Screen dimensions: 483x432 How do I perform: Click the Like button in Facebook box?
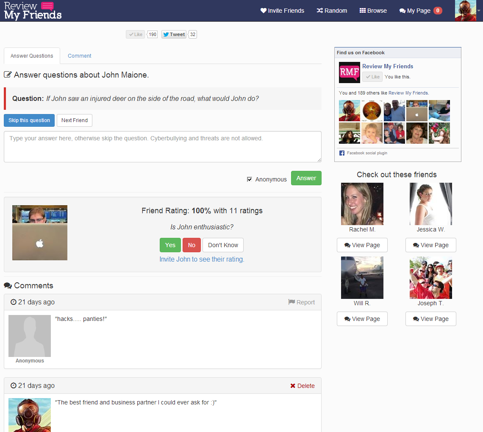coord(372,77)
